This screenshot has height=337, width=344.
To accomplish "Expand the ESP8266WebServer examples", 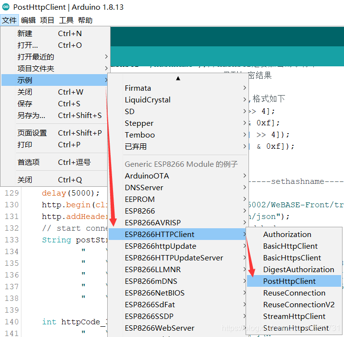I will (x=178, y=328).
